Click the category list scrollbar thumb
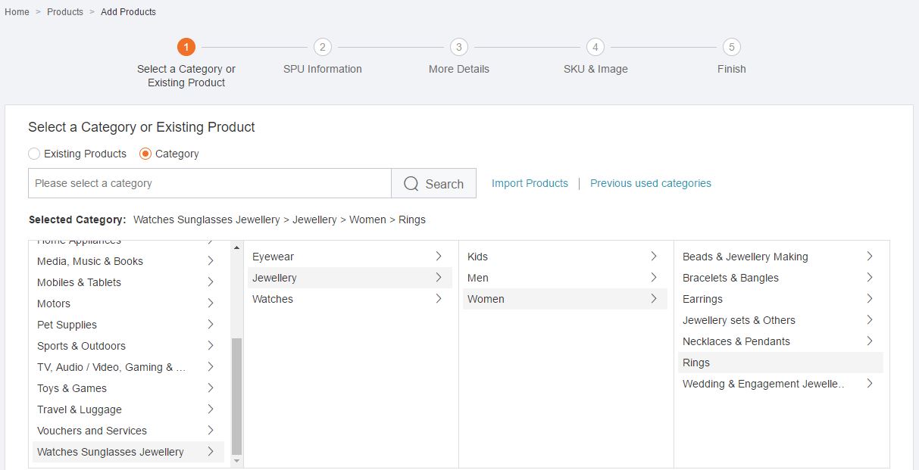This screenshot has width=919, height=470. (x=236, y=396)
